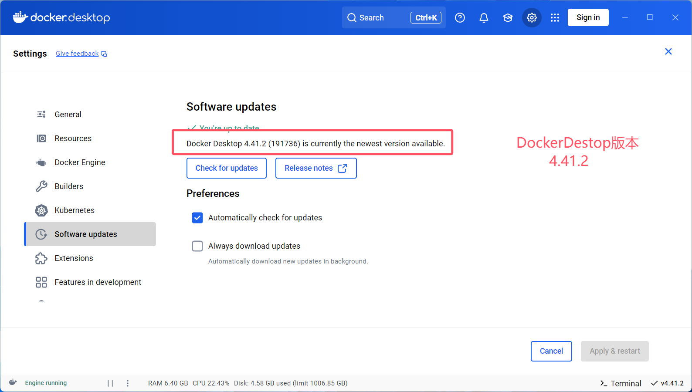Click the Preferences heading
This screenshot has height=392, width=692.
coord(213,193)
